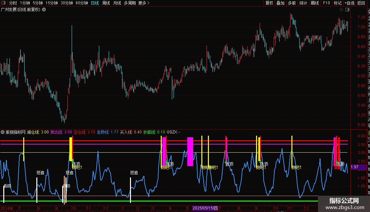
Task: Expand the 更多 periods menu
Action: click(144, 3)
